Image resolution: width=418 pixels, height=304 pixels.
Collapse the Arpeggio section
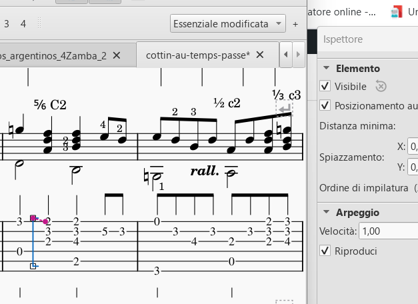326,212
